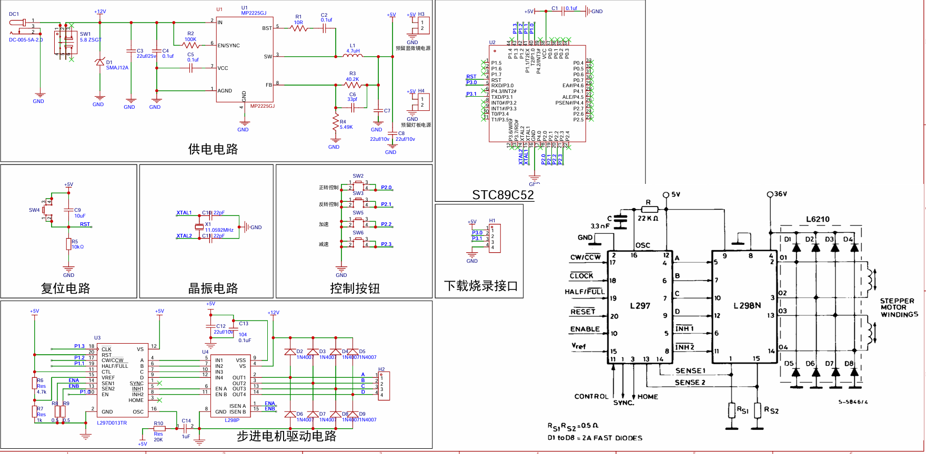Select the Vref input label

[x=579, y=346]
